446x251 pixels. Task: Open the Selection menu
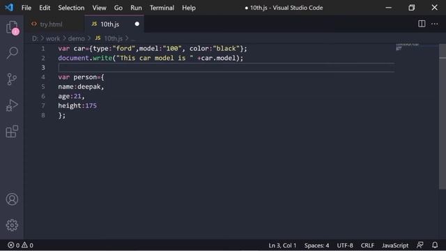[71, 8]
